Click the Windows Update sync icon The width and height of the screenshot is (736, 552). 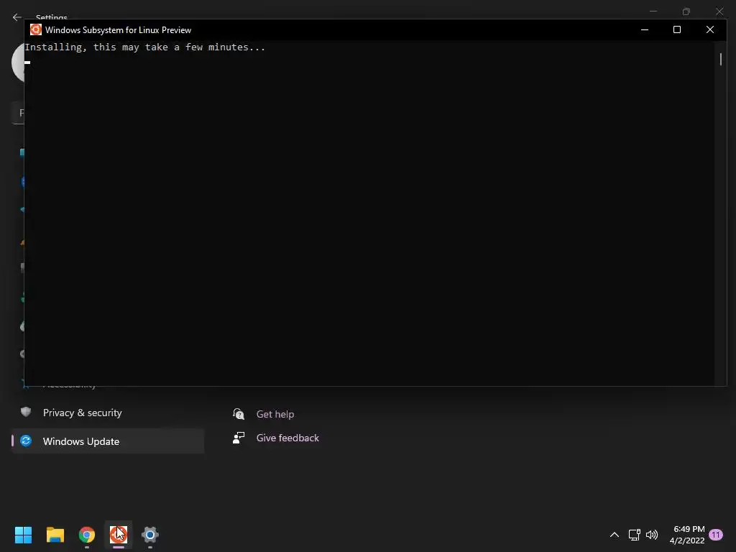[x=26, y=441]
